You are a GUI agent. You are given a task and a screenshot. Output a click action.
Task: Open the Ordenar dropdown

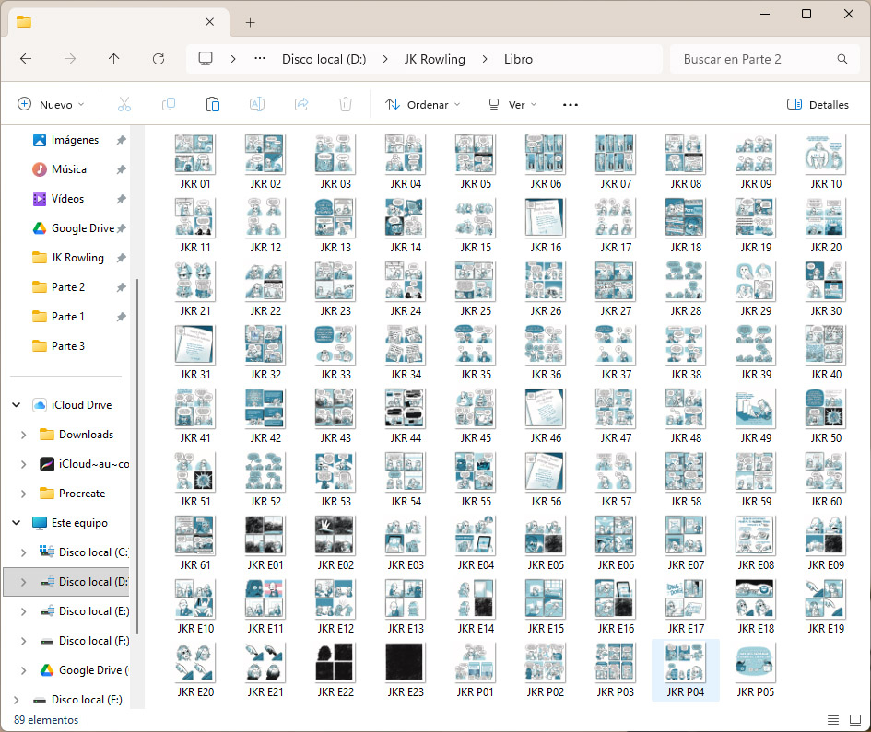pyautogui.click(x=423, y=105)
